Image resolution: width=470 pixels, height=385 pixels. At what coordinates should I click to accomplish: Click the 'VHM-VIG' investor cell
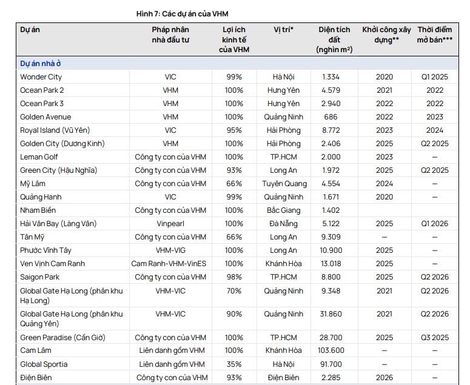point(170,250)
